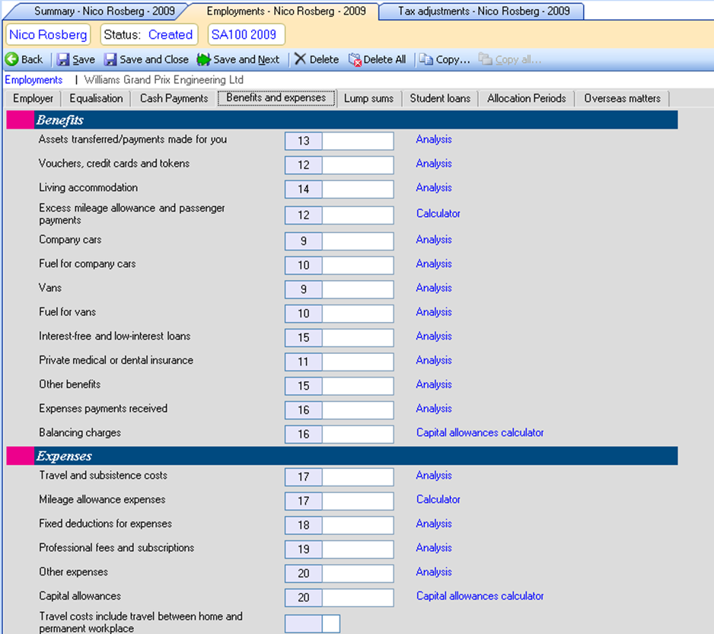Open Analysis for Other expenses
The height and width of the screenshot is (634, 714).
(434, 572)
